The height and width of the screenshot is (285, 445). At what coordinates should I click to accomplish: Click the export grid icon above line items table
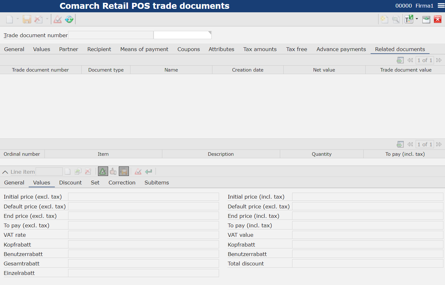click(x=400, y=144)
